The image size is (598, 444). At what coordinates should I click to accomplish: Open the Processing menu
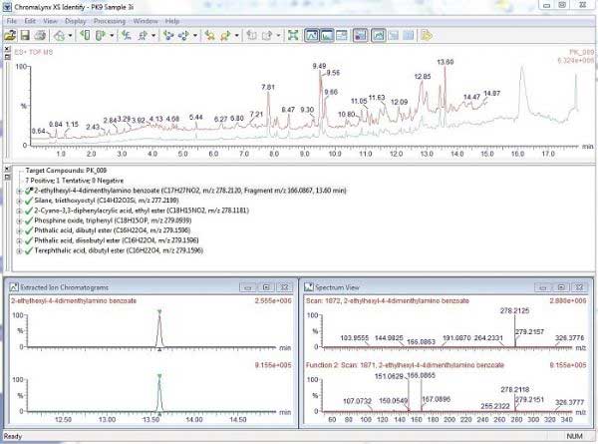(110, 20)
